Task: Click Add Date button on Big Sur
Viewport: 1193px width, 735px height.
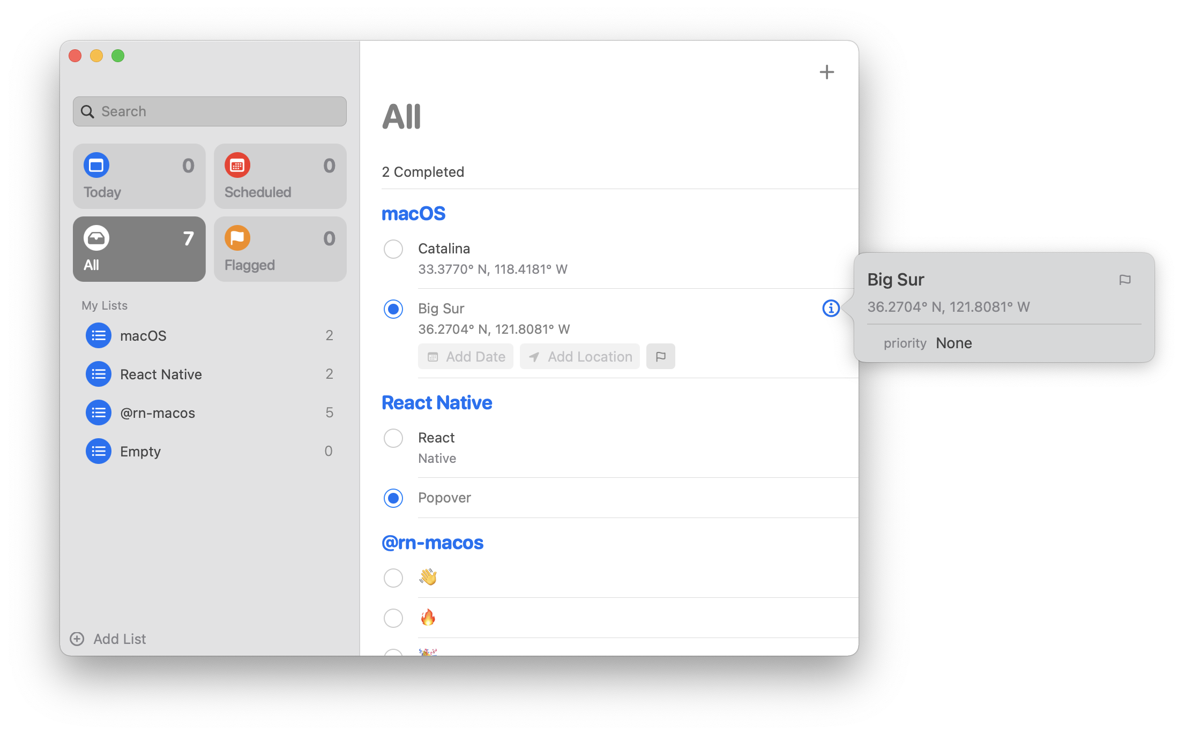Action: click(x=466, y=356)
